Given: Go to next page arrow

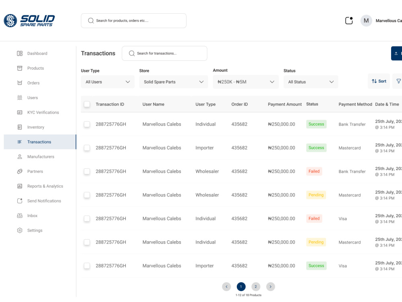Looking at the screenshot, I should pos(271,287).
